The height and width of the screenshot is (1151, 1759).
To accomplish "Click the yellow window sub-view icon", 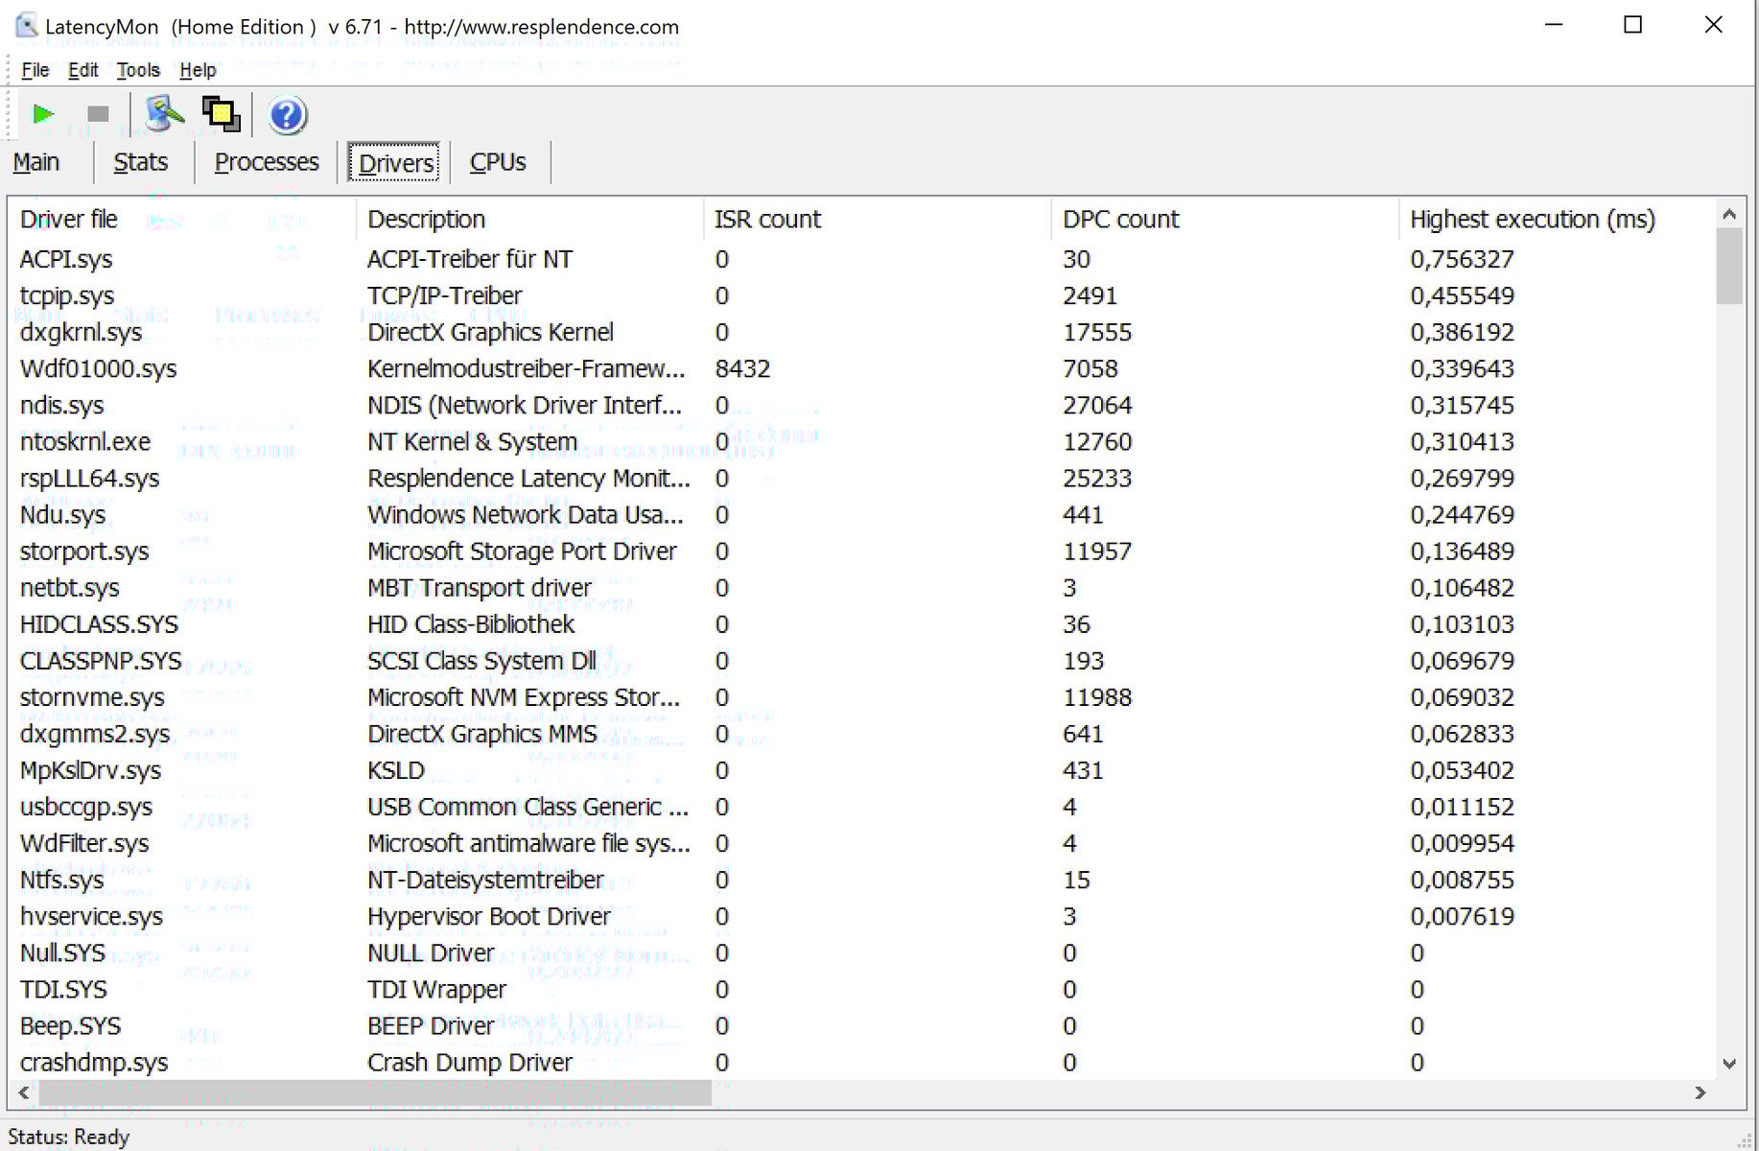I will [x=222, y=114].
